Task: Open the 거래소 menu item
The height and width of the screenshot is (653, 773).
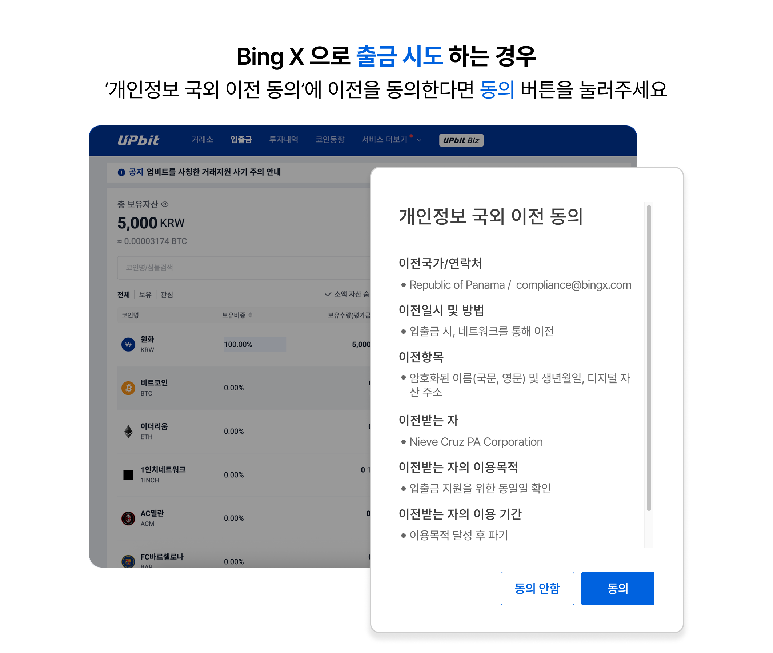Action: click(x=202, y=140)
